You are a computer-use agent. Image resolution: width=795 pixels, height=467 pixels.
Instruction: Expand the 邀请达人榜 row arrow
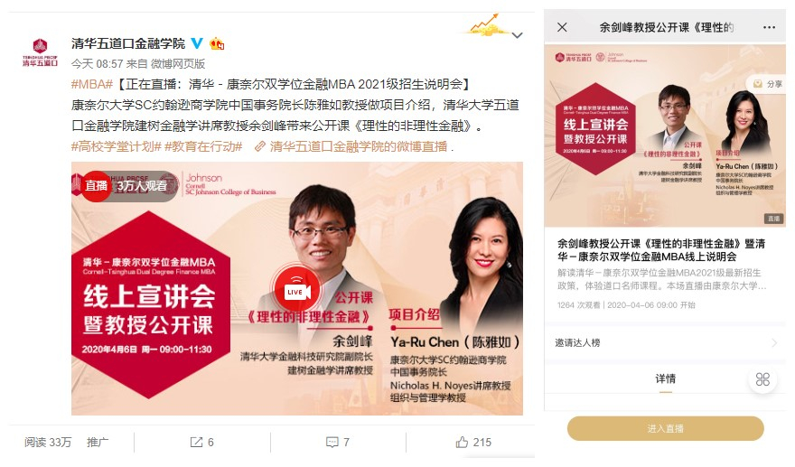(x=773, y=342)
